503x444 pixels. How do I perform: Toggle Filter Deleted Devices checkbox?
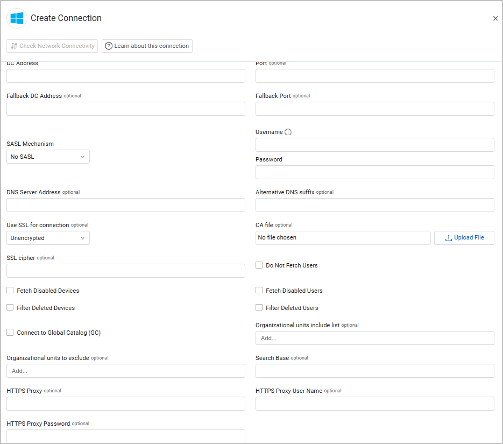coord(10,308)
